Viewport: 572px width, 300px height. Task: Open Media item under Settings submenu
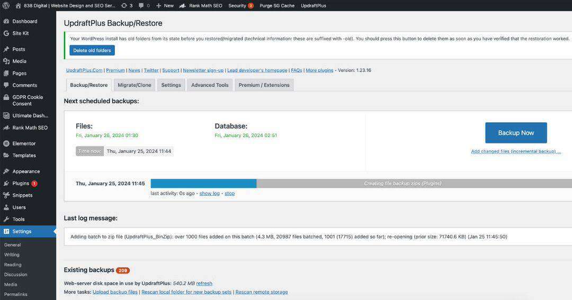tap(11, 284)
